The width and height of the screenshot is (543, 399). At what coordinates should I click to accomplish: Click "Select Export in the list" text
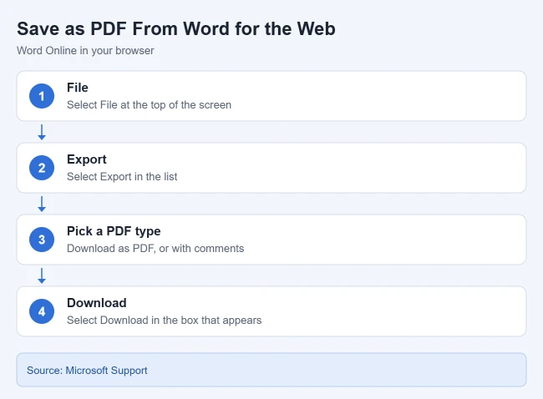(122, 176)
